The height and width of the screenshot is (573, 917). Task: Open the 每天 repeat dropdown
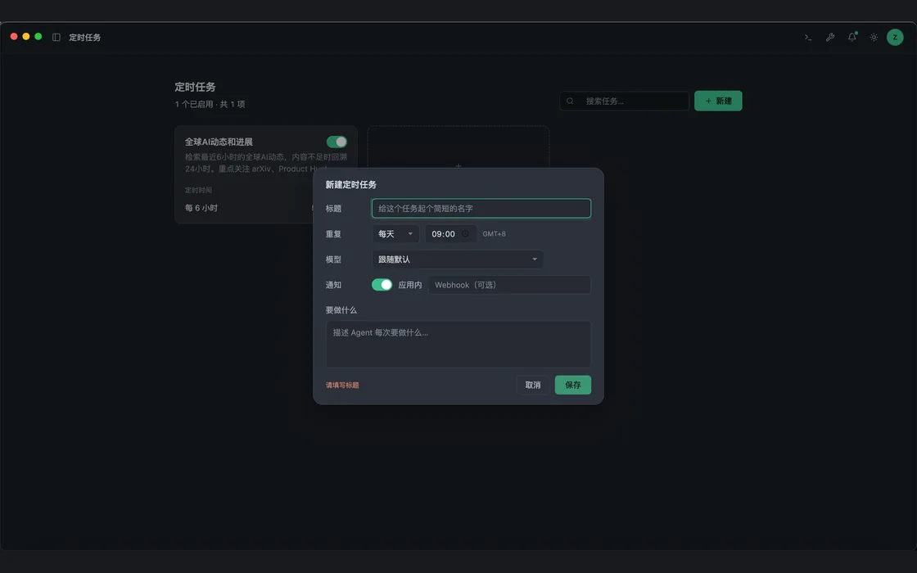point(395,234)
